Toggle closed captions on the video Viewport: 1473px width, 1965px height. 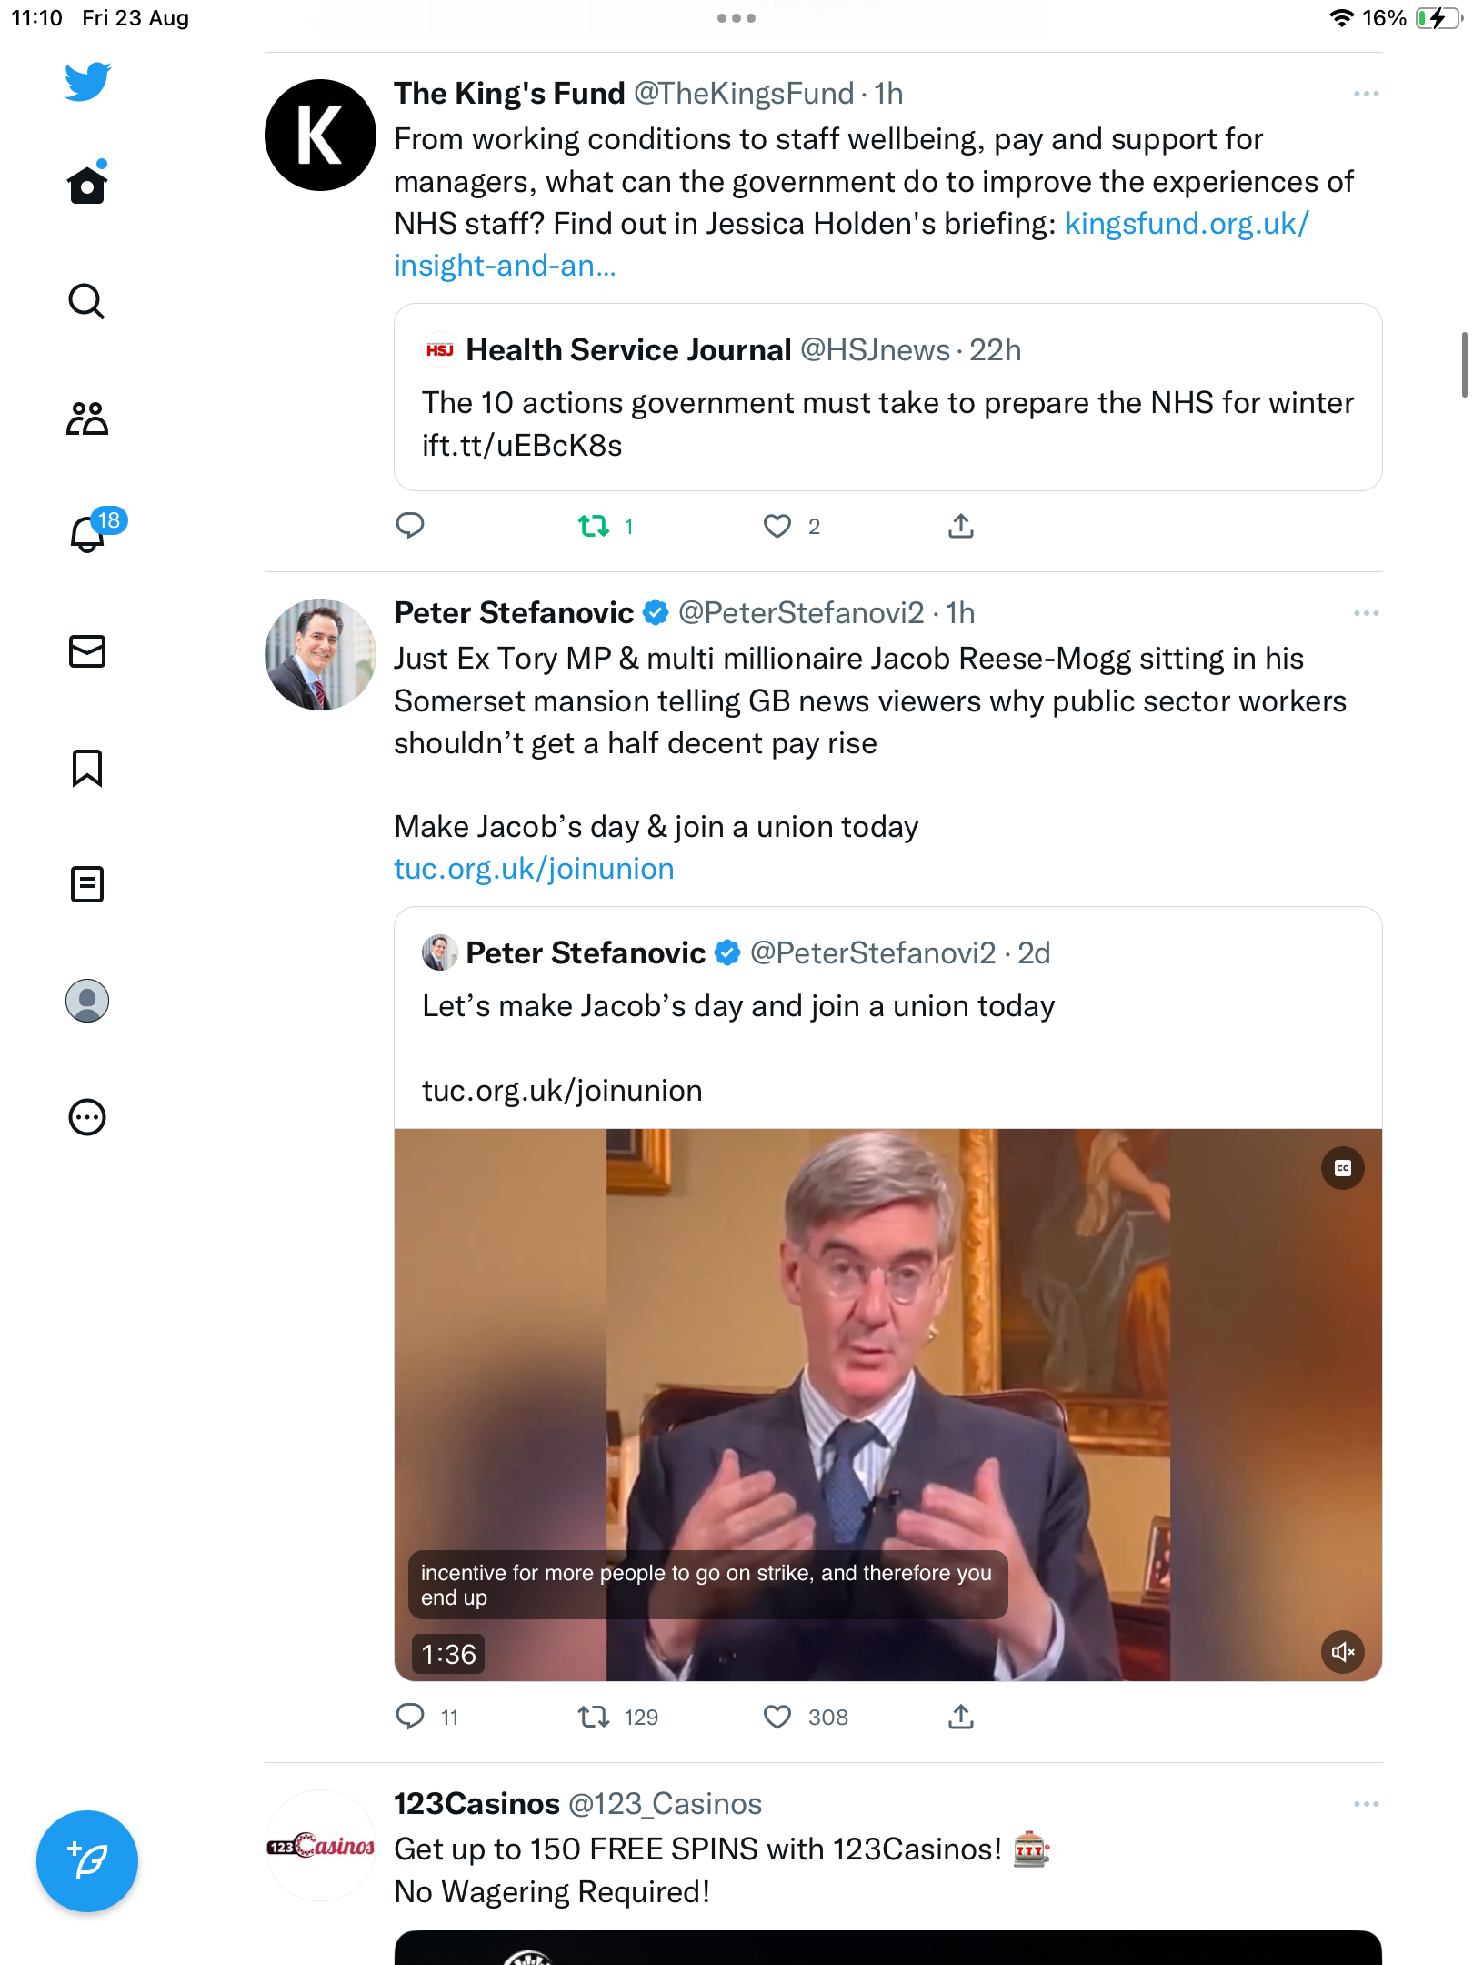point(1342,1168)
